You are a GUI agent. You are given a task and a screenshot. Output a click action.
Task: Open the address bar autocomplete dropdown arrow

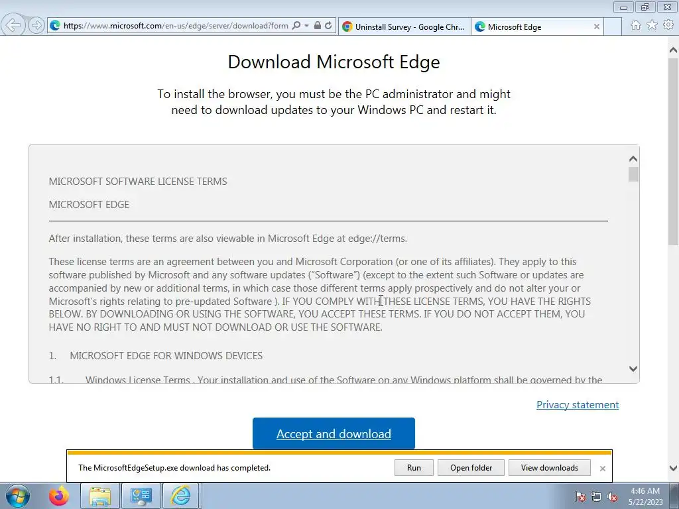tap(306, 26)
